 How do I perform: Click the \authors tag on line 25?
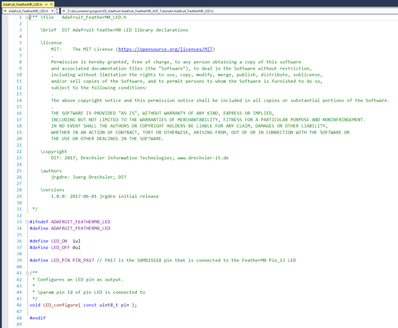click(51, 171)
